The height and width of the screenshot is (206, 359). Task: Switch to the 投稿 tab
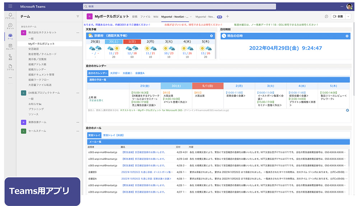coord(135,17)
